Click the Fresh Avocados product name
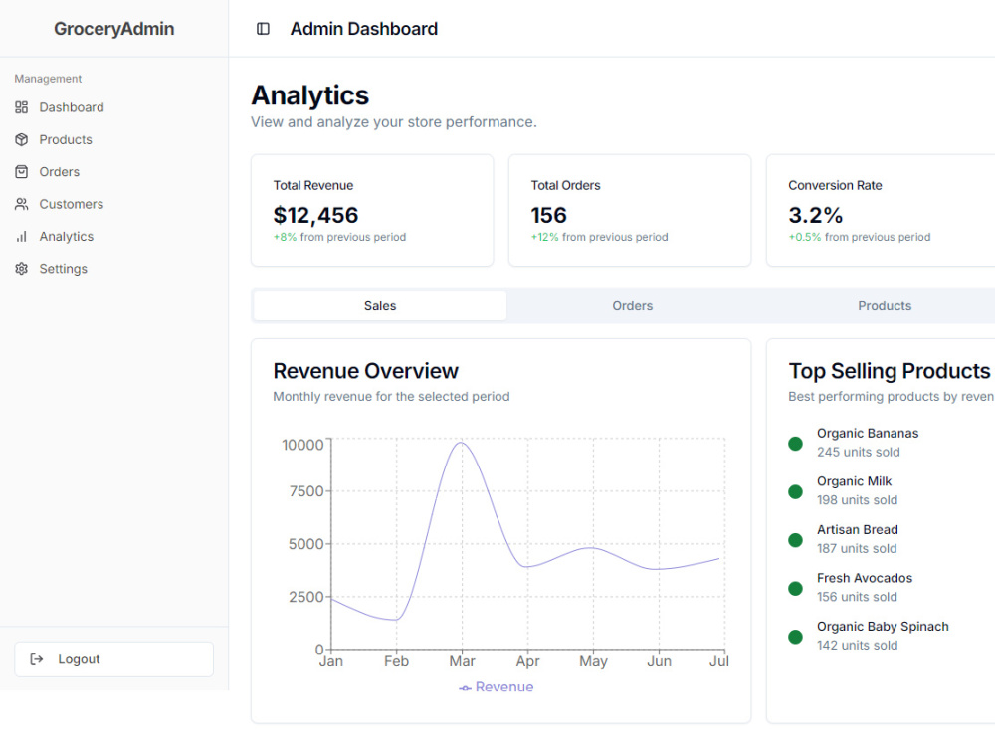Viewport: 995px width, 746px height. tap(865, 578)
